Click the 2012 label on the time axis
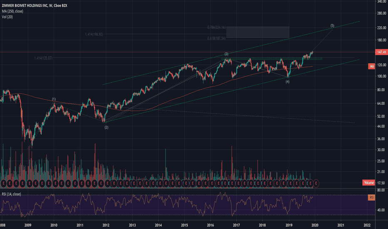The image size is (388, 229). tap(106, 225)
